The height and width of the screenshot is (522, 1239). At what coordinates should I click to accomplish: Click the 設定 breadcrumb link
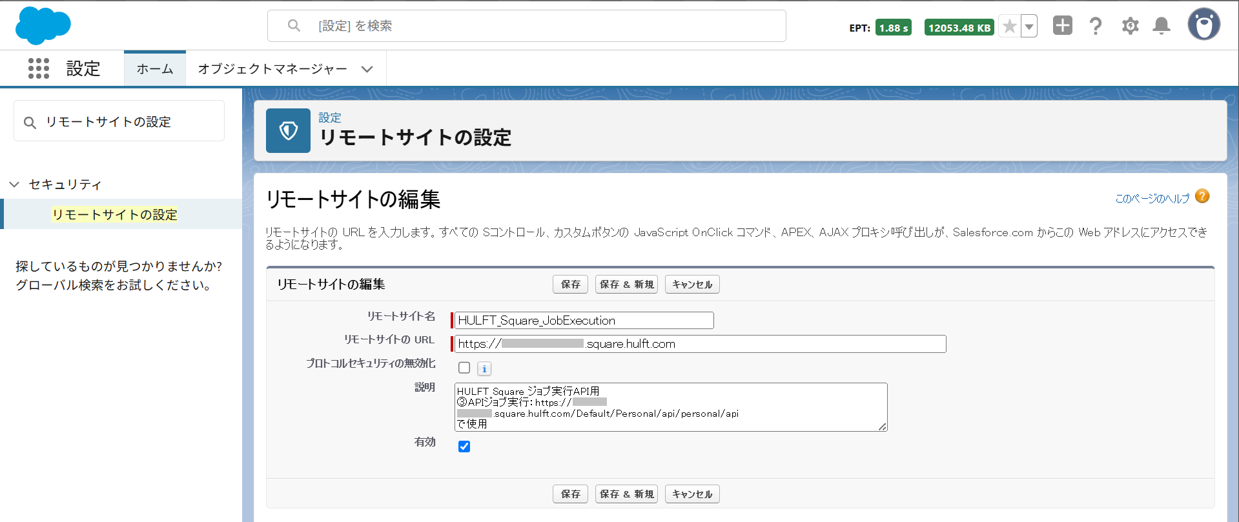pos(330,117)
